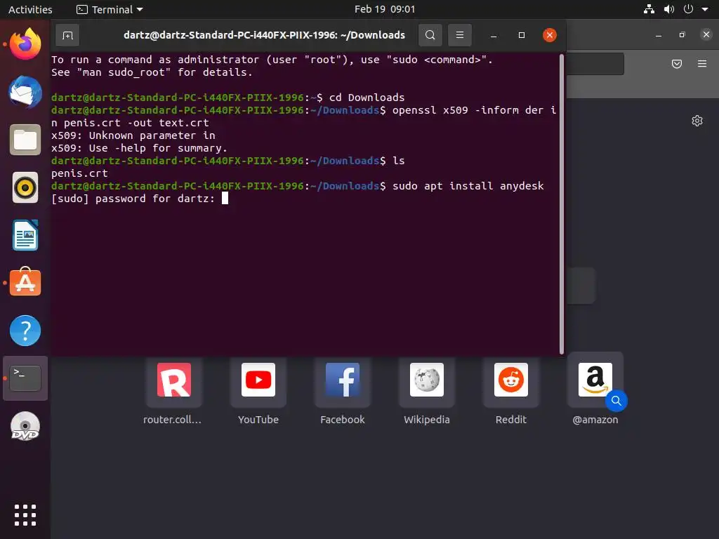Image resolution: width=719 pixels, height=539 pixels.
Task: Open the terminal search tool
Action: [430, 35]
